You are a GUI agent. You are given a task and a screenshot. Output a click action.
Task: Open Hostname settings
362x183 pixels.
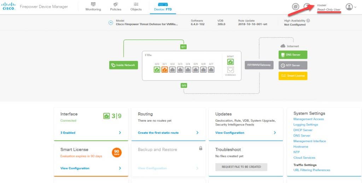click(300, 147)
